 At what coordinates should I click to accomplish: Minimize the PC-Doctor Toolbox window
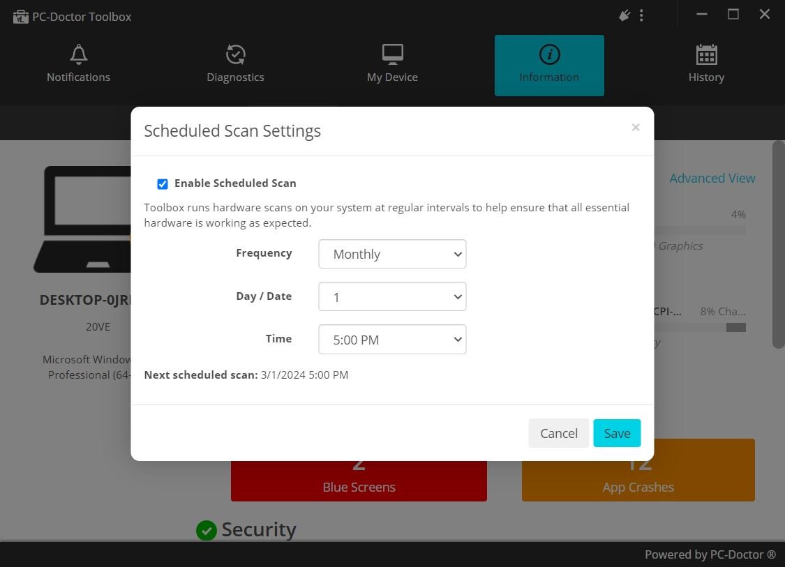[x=702, y=15]
